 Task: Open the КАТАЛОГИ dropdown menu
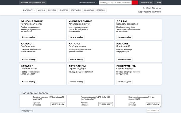(29, 10)
